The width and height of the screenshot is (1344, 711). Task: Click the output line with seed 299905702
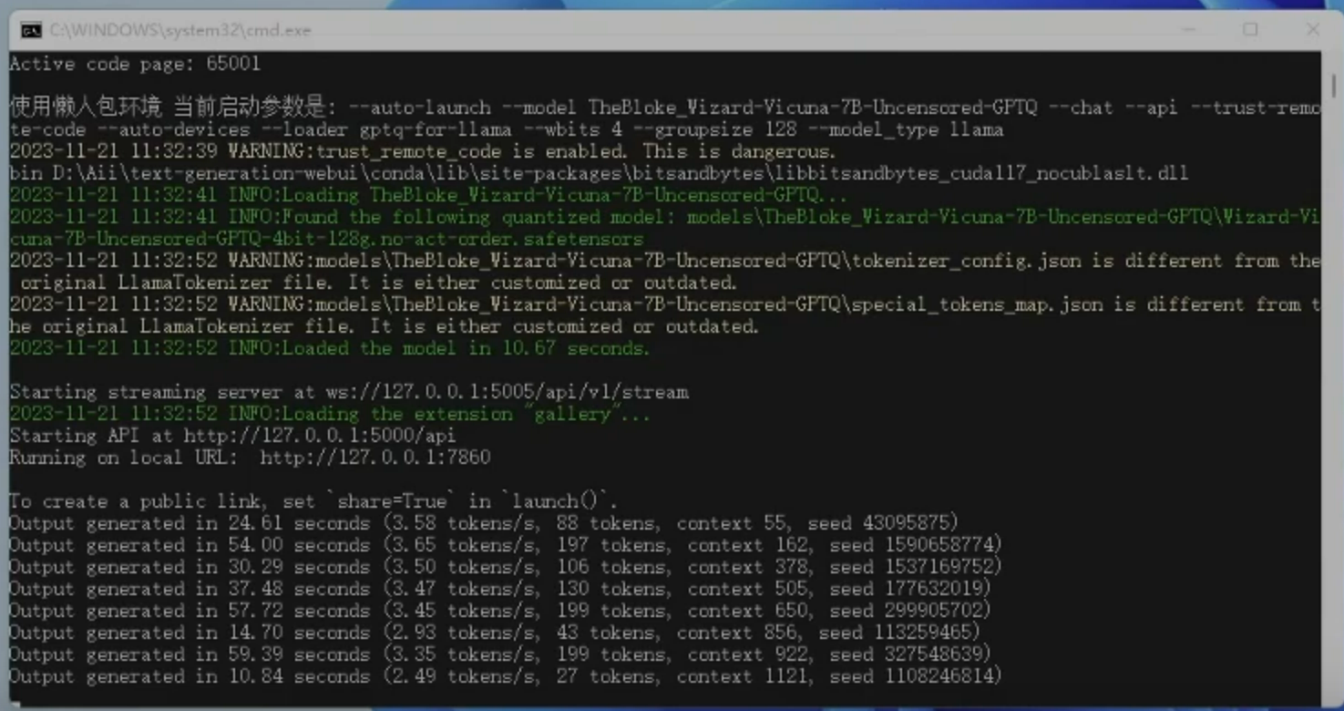500,611
